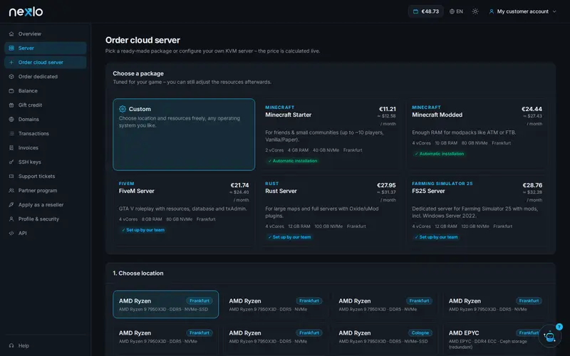Click the Overview home icon
The image size is (570, 356).
[11, 33]
